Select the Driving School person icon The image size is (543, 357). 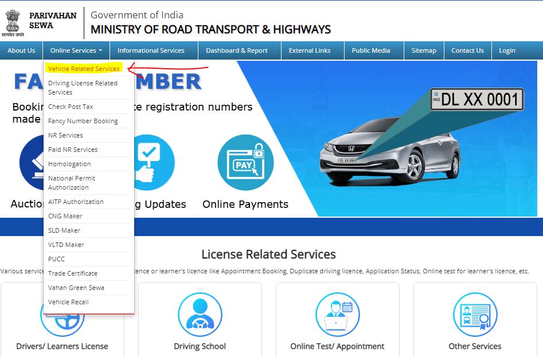(x=201, y=313)
